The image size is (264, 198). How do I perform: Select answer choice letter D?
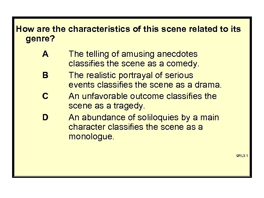tap(45, 118)
